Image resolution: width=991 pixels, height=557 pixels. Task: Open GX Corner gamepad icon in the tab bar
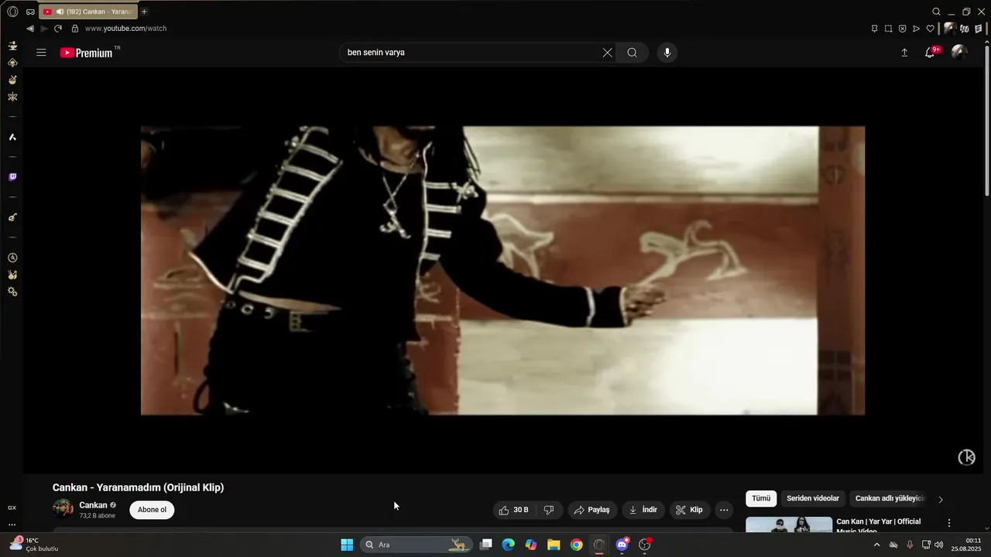30,12
